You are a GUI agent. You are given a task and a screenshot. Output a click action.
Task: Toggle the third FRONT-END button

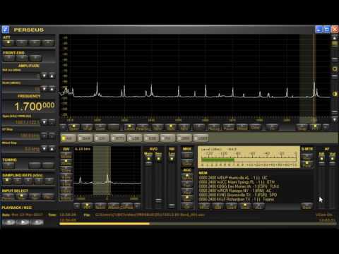point(35,58)
